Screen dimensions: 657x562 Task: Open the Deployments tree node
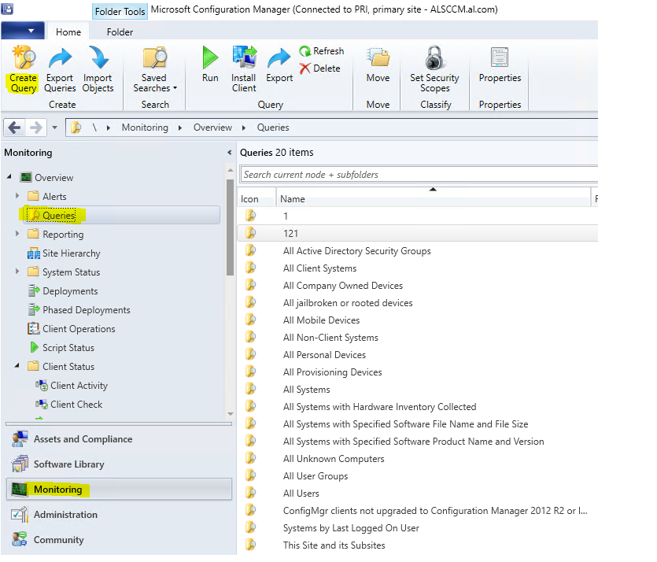tap(63, 291)
